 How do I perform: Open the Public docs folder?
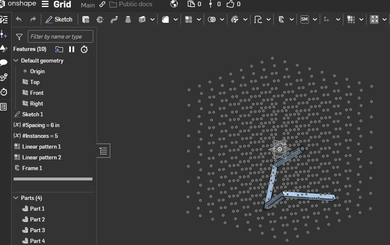131,4
